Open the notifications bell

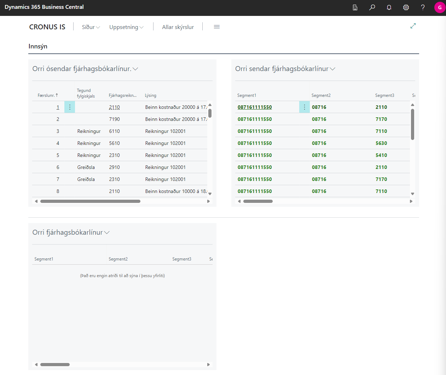click(x=389, y=7)
